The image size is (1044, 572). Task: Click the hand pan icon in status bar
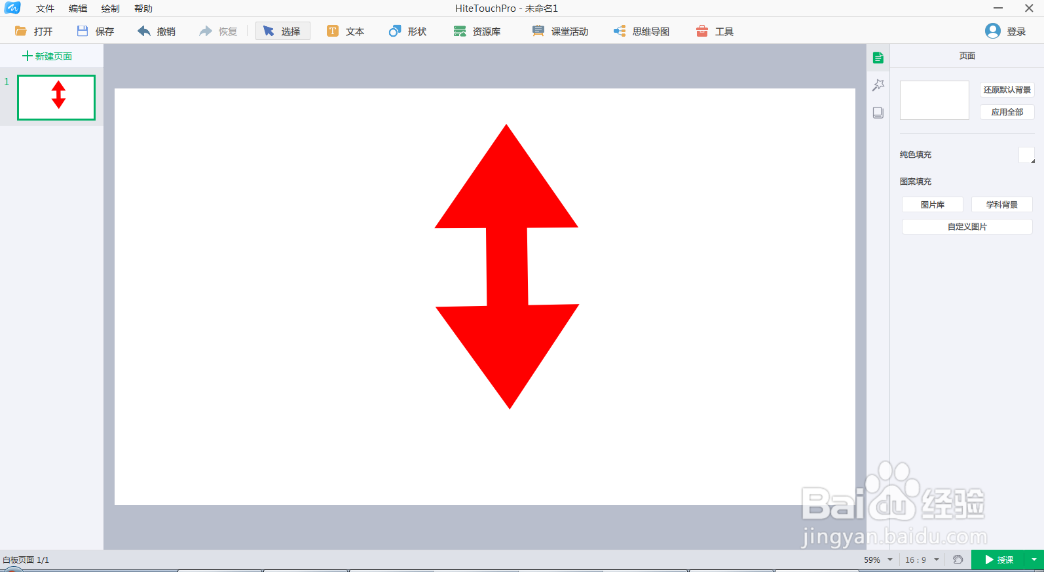click(958, 560)
